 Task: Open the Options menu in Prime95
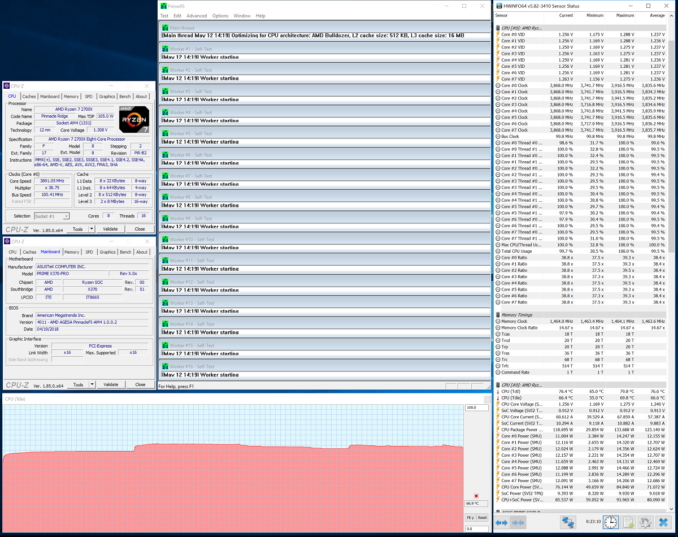(220, 16)
